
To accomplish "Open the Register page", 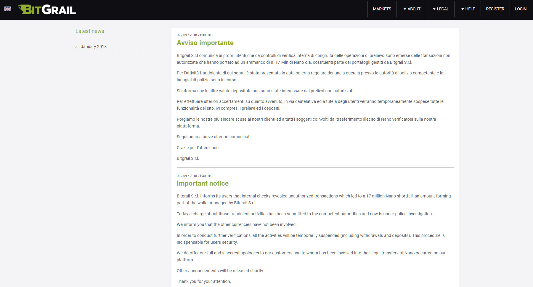I will pyautogui.click(x=495, y=9).
